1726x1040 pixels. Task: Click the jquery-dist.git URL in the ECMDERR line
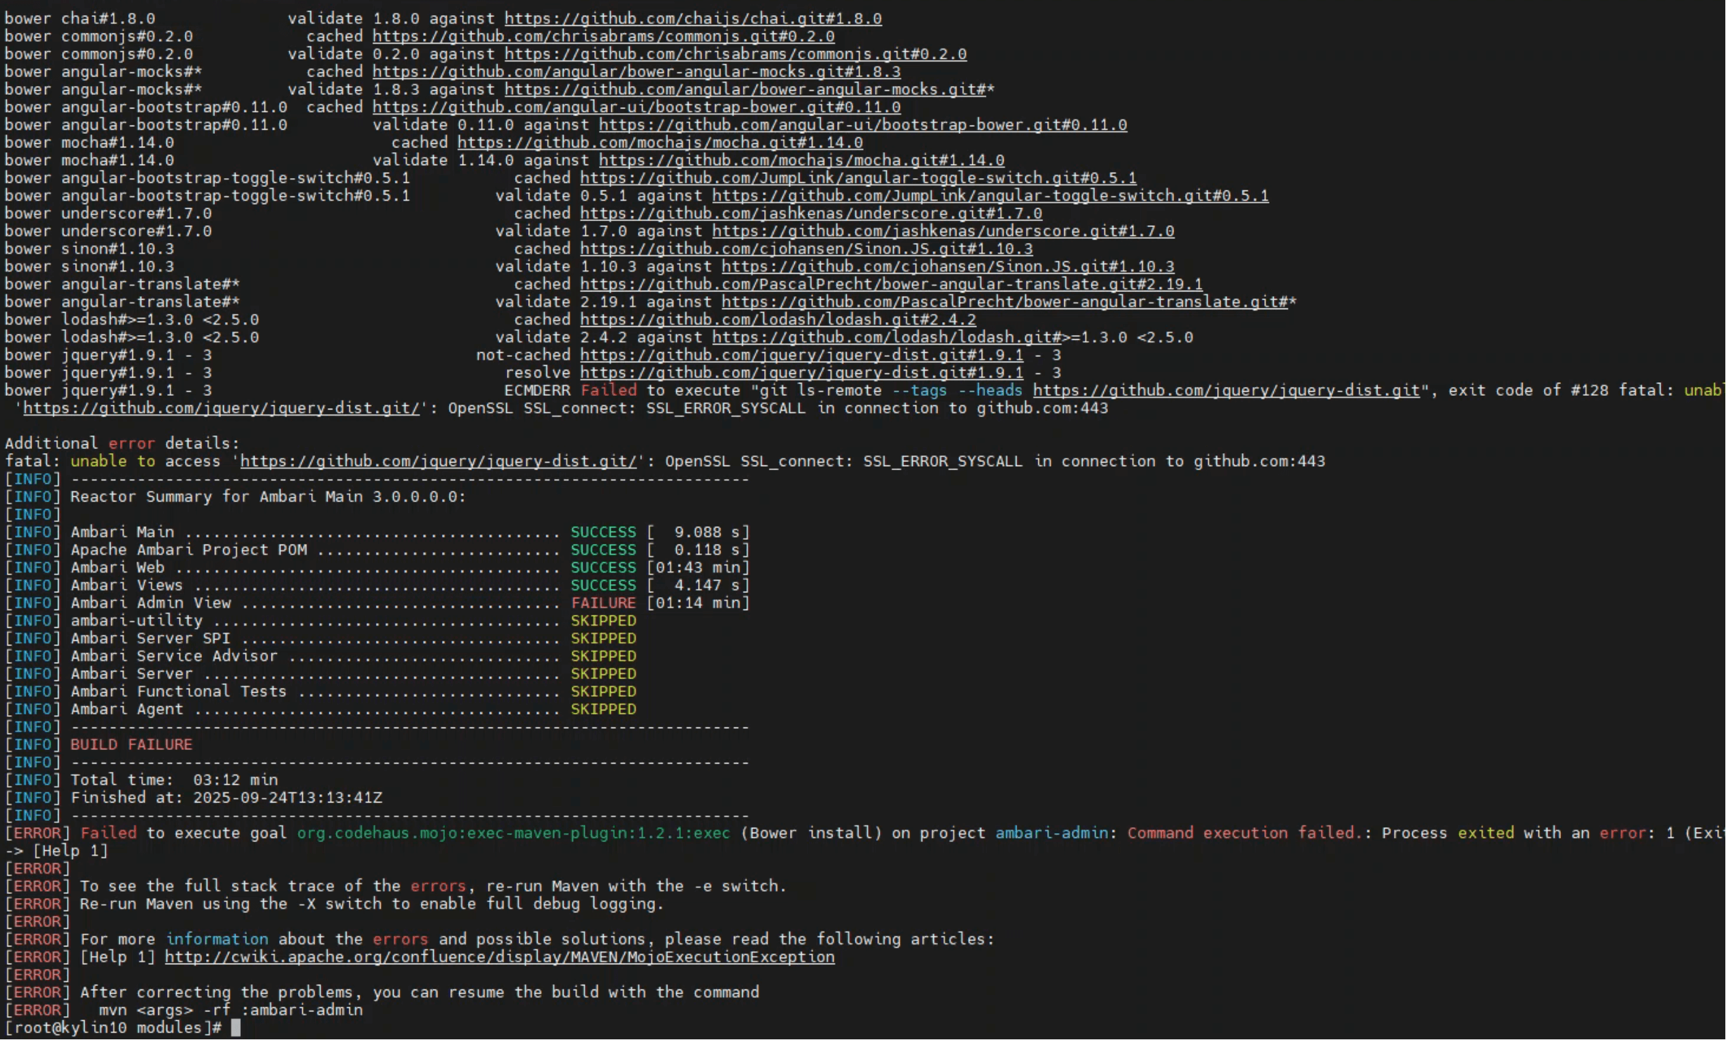tap(1226, 390)
